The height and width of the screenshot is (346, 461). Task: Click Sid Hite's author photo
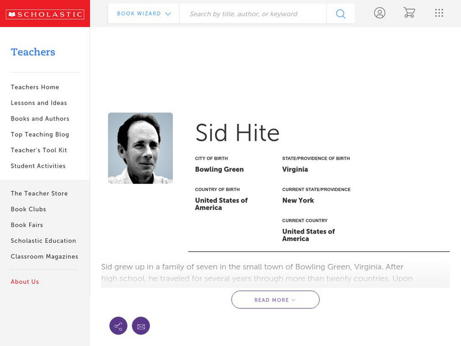click(x=140, y=148)
